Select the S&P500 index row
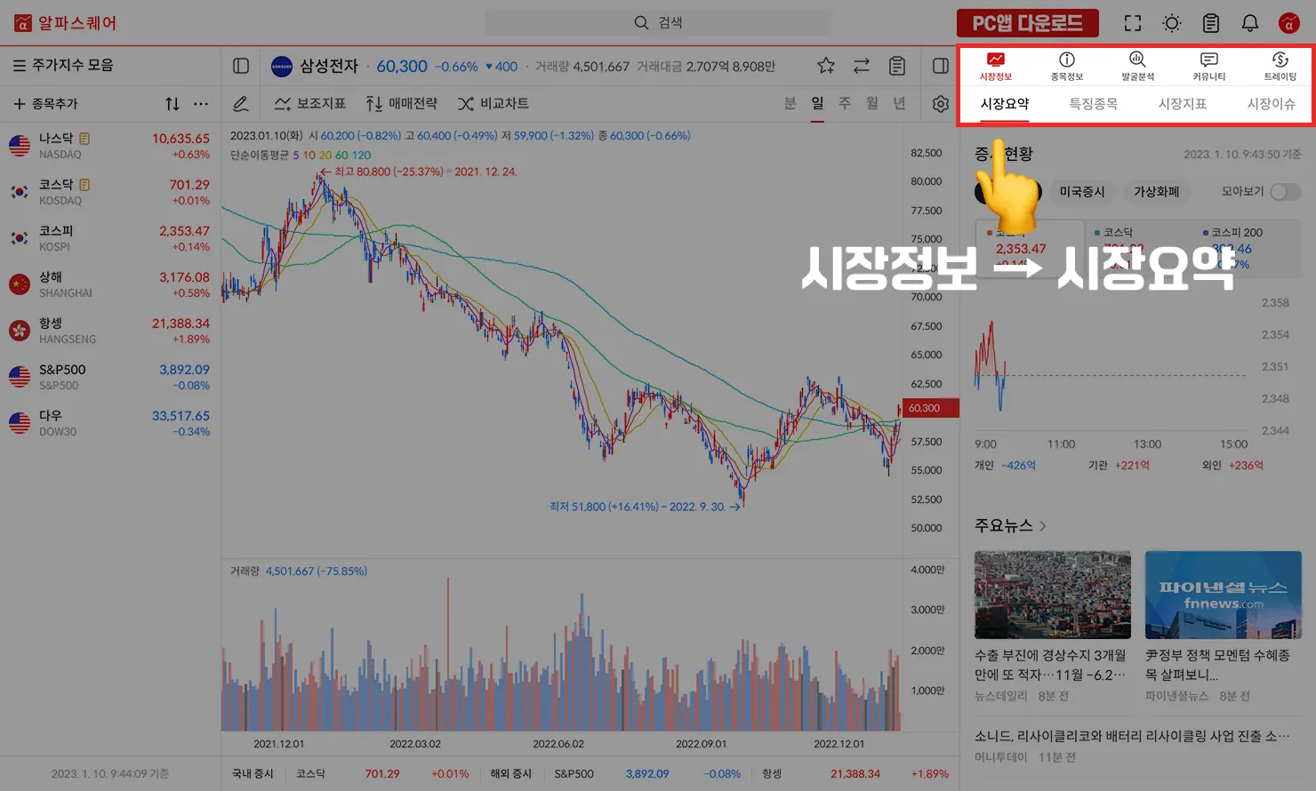 coord(110,377)
